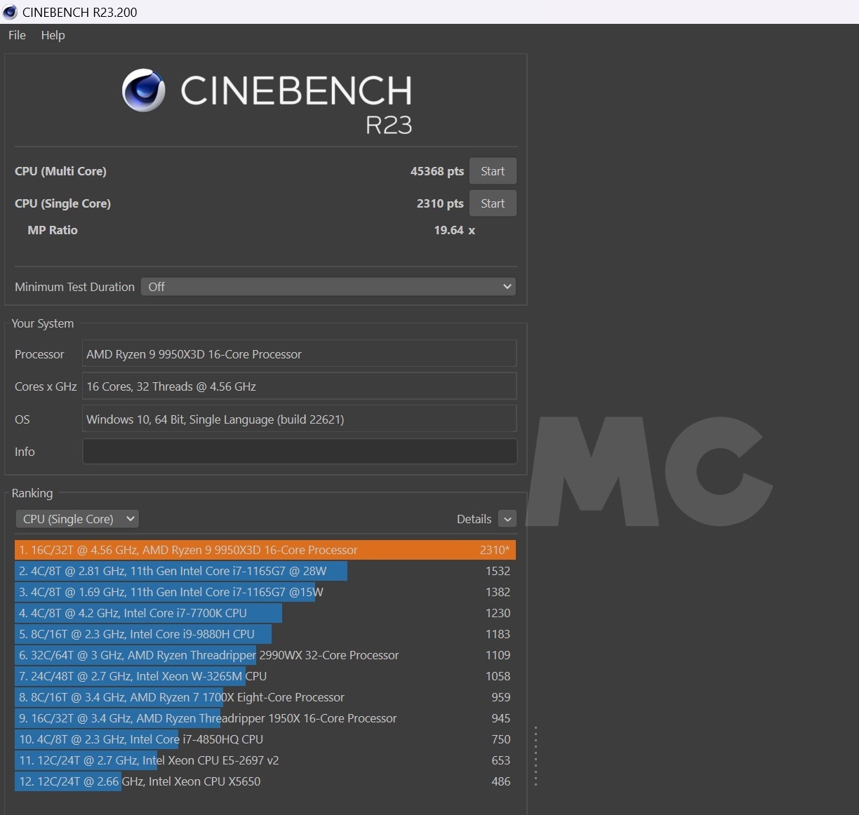This screenshot has height=815, width=859.
Task: Click the dotted panel resize handle
Action: 535,756
